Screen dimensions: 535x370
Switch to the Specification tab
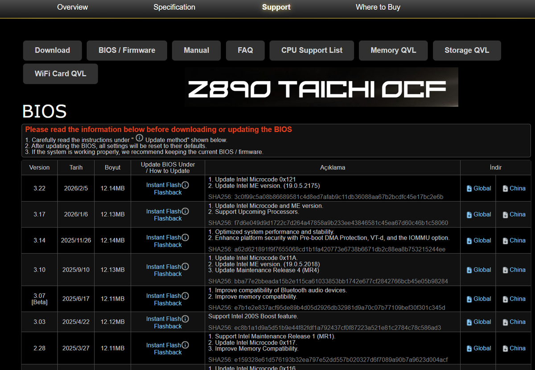[x=174, y=7]
